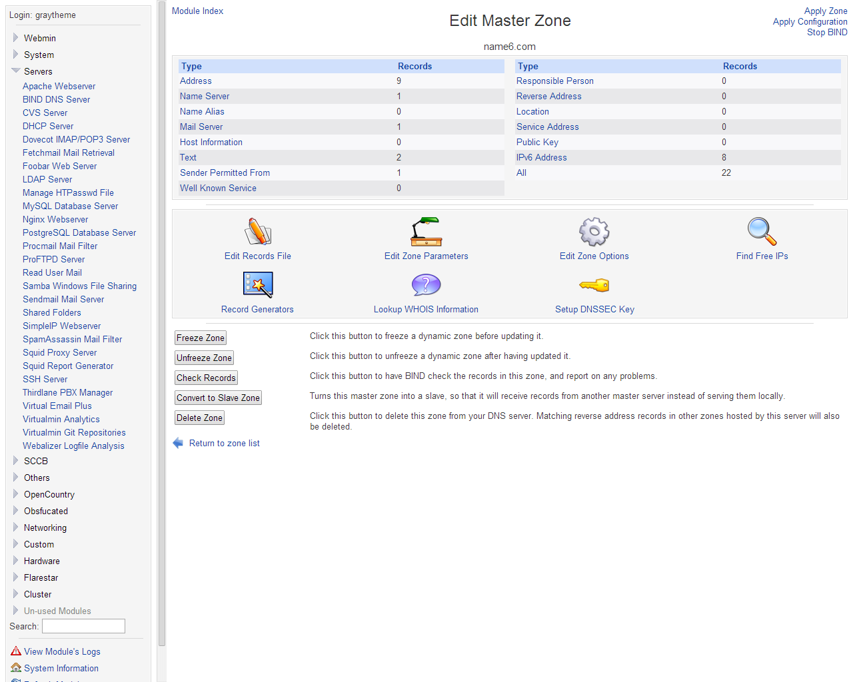Click the Edit Zone Parameters desk lamp icon
853x682 pixels.
click(x=426, y=232)
